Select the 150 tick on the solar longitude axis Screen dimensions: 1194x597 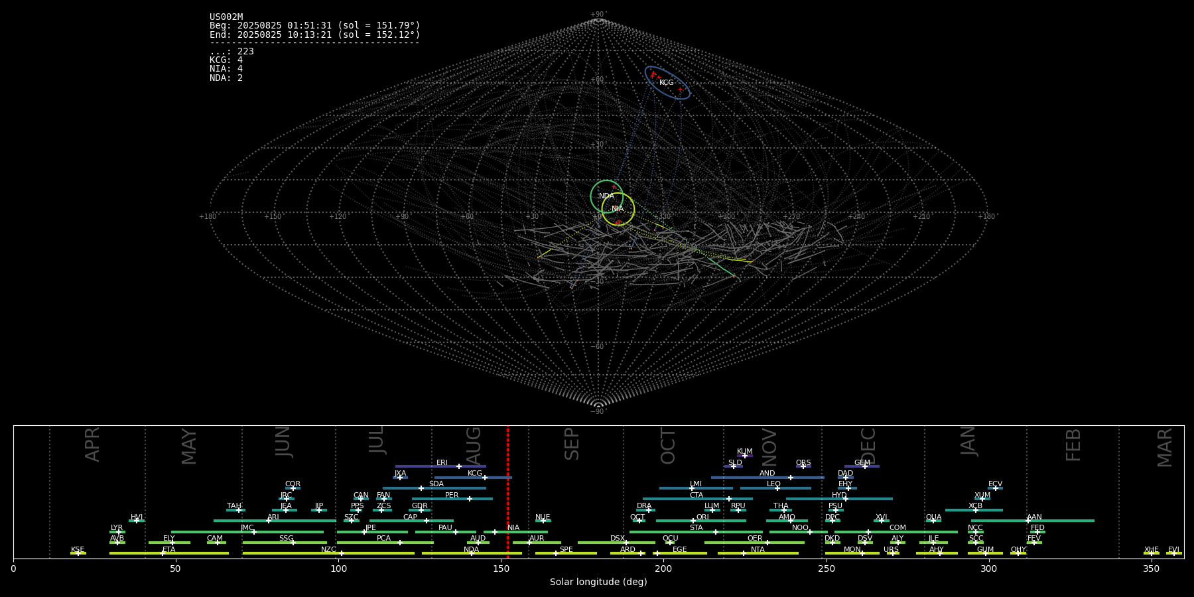(x=501, y=569)
